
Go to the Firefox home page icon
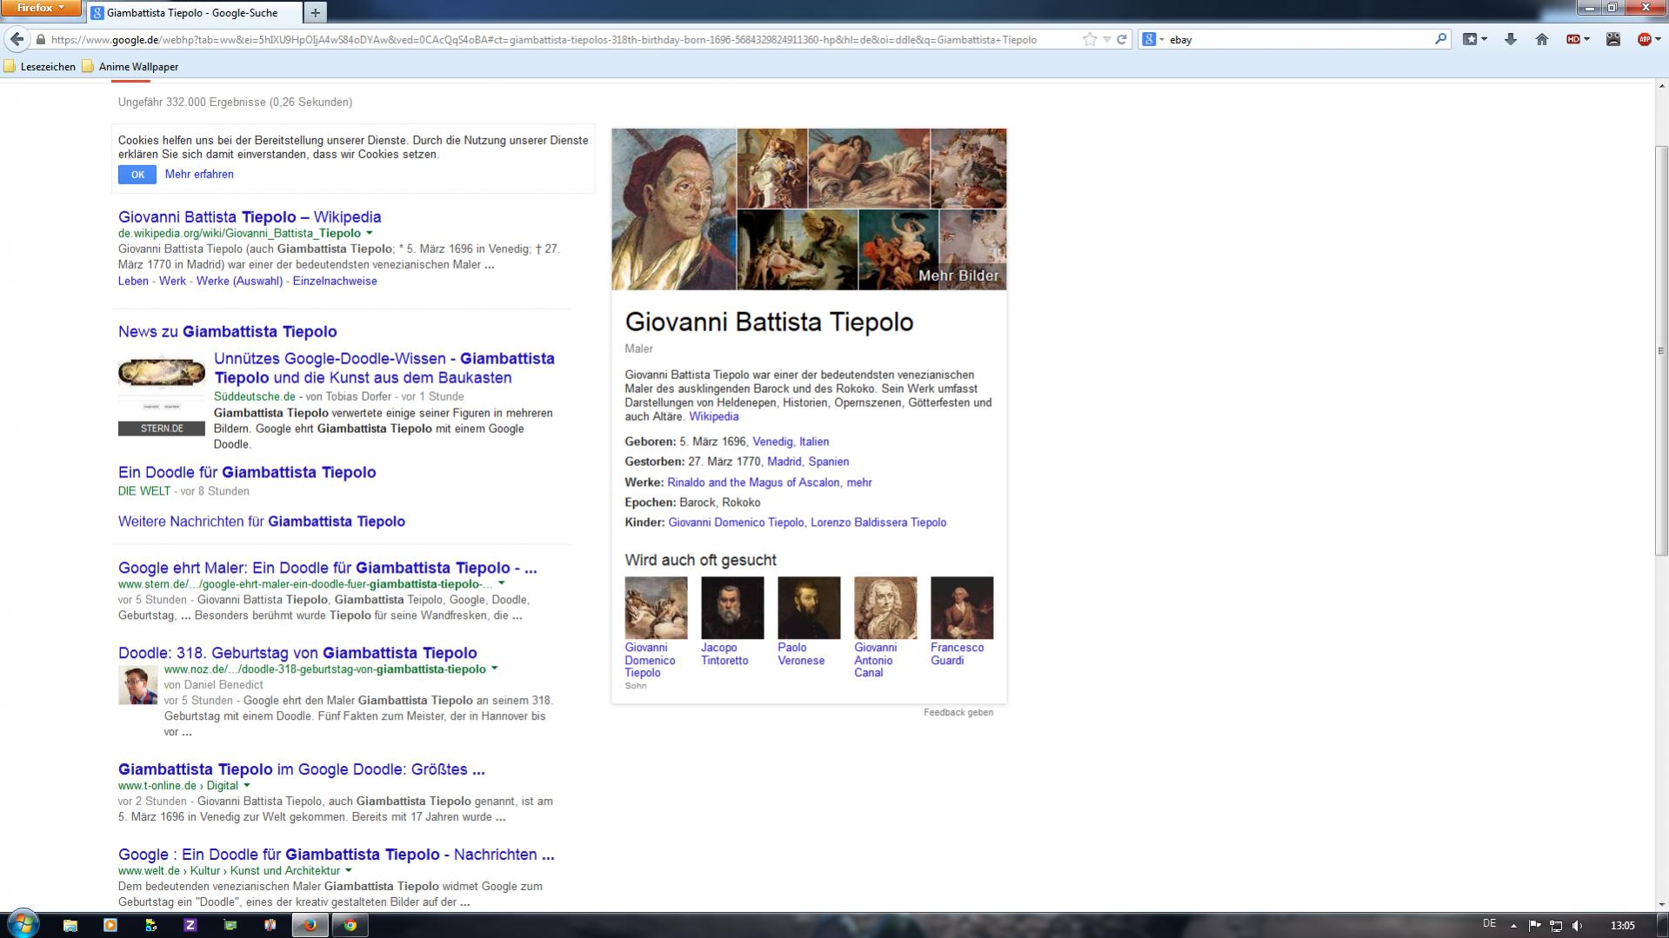tap(1542, 39)
